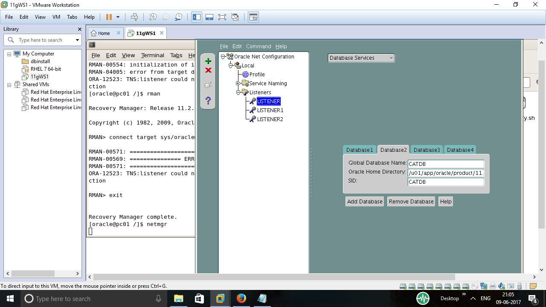The height and width of the screenshot is (307, 546).
Task: Click the Global Database Name field
Action: pos(446,164)
